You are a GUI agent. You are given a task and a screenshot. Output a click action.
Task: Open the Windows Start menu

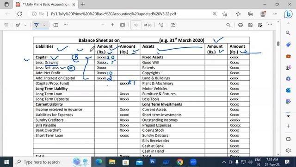click(6, 162)
